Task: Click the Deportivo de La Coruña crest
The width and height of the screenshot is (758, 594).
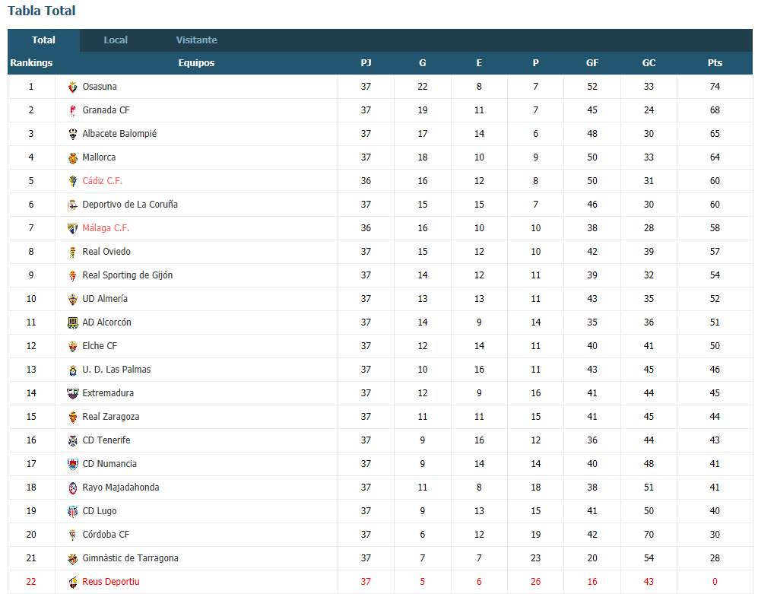Action: [72, 205]
